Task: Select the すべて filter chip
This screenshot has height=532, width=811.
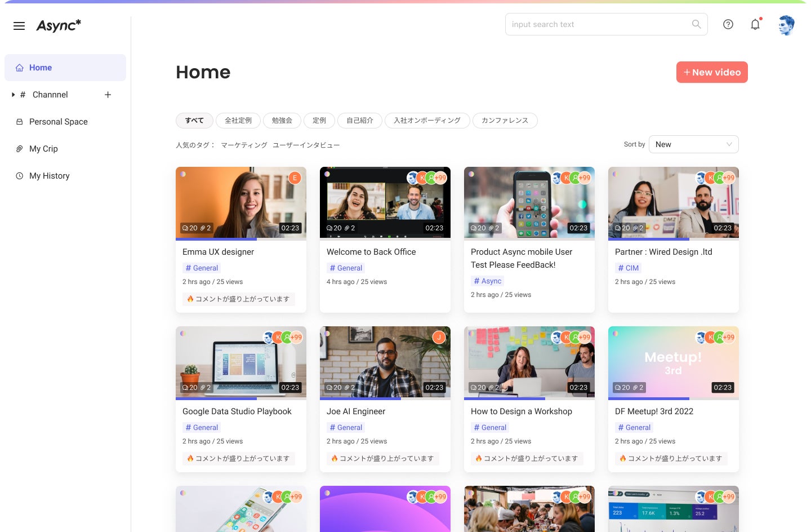Action: click(194, 121)
